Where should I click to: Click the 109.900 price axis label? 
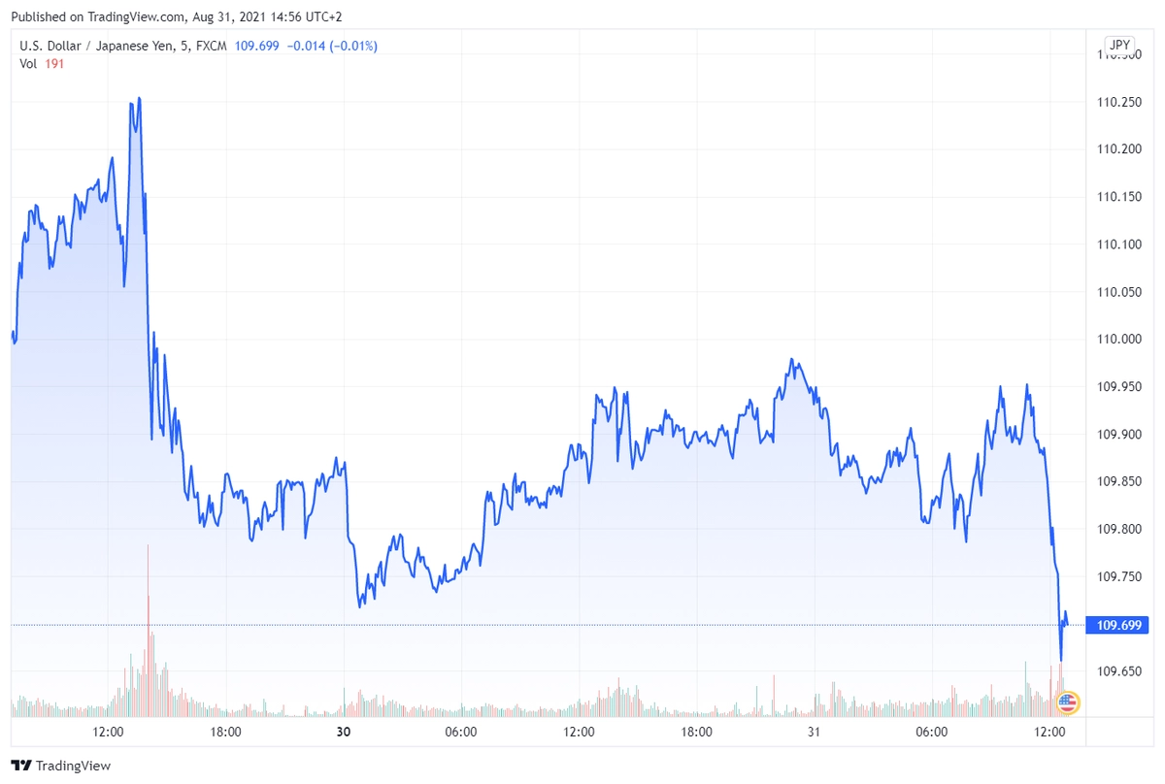tap(1119, 435)
